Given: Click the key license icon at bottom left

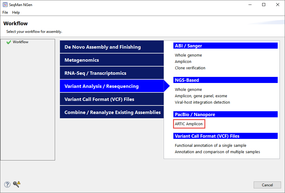Looking at the screenshot, I should 15,184.
